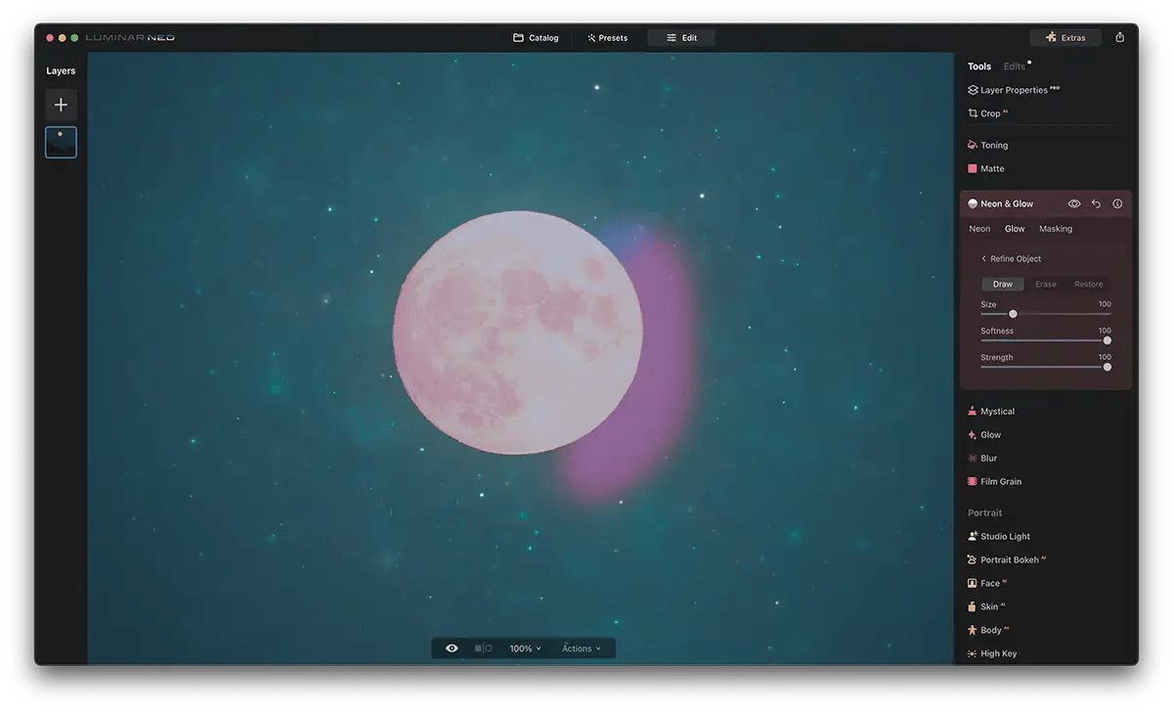The height and width of the screenshot is (711, 1173).
Task: Click the Size value 100
Action: [x=1105, y=304]
